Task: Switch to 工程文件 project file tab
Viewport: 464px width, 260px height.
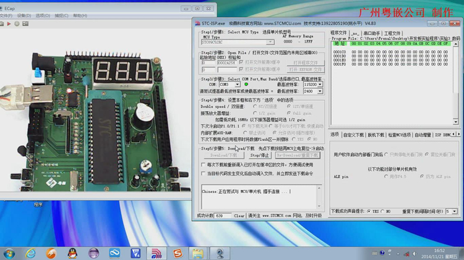Action: point(392,33)
